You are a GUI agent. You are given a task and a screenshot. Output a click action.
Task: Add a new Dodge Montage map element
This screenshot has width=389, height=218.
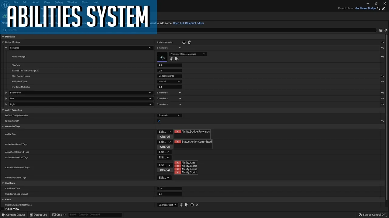(184, 42)
